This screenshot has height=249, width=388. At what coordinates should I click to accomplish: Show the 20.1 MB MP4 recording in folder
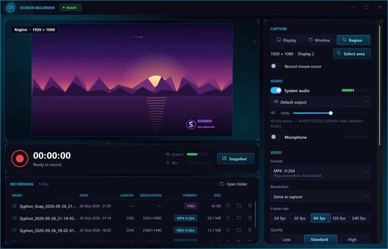point(239,218)
